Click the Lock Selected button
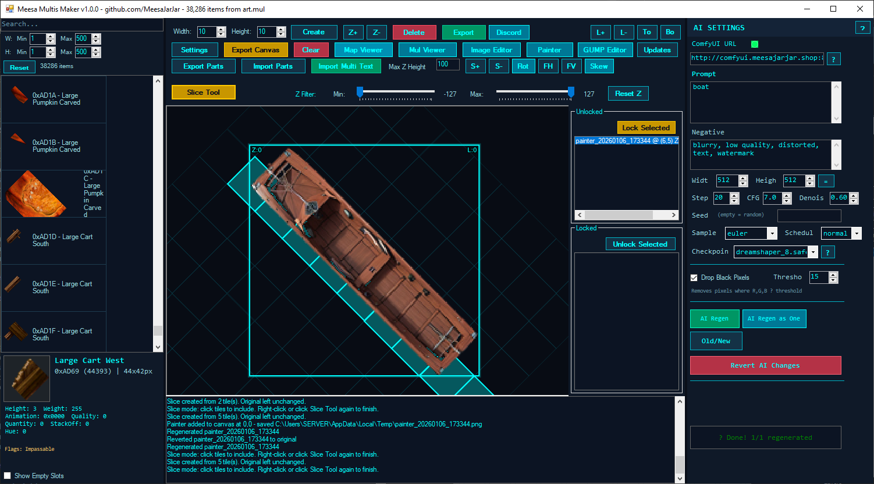874x484 pixels. click(646, 128)
